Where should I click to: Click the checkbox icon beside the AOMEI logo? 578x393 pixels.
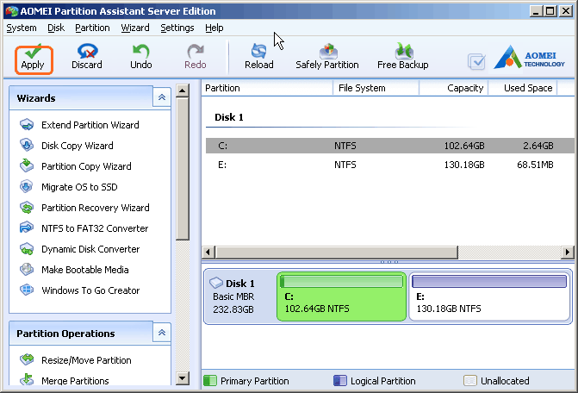tap(476, 61)
